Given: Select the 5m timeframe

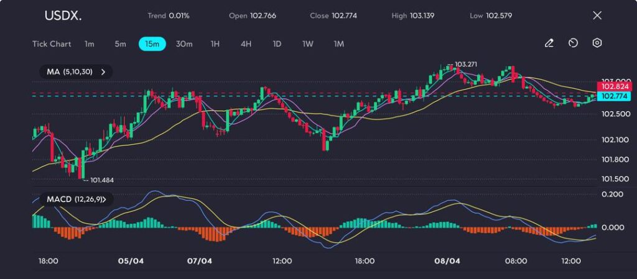Looking at the screenshot, I should click(120, 44).
